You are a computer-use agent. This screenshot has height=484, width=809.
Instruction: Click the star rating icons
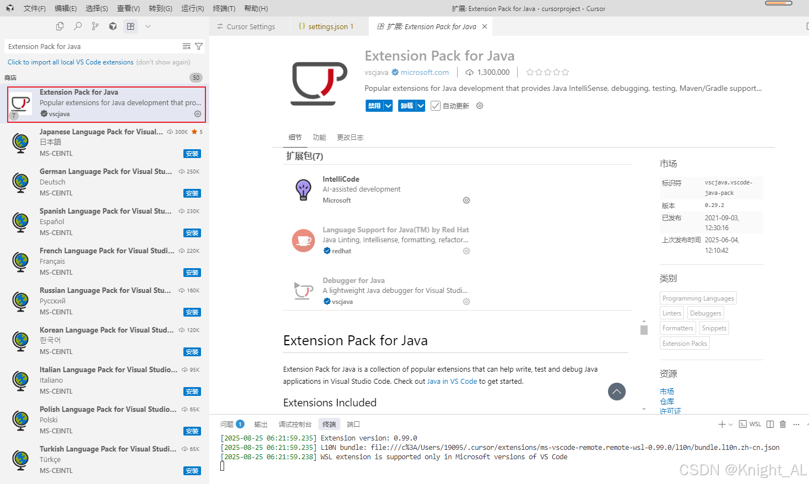[547, 72]
